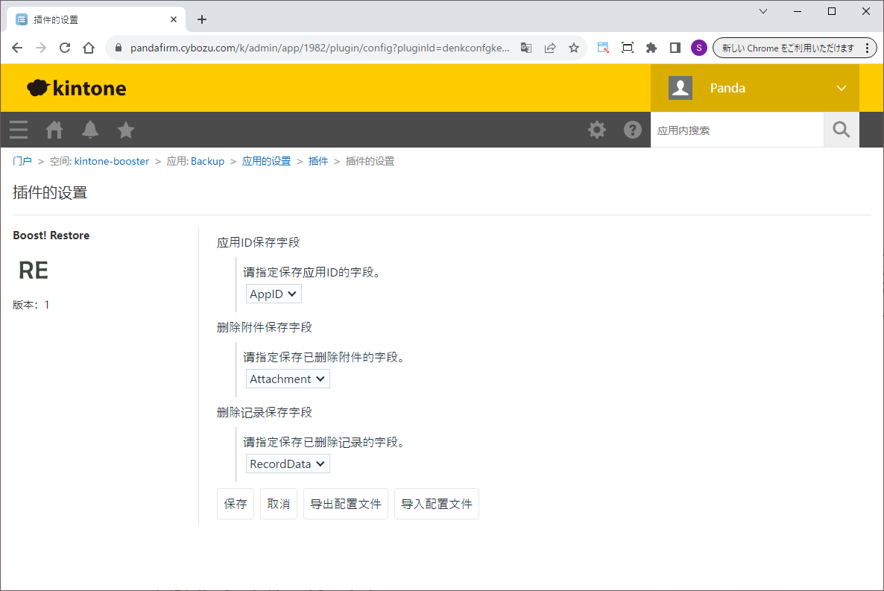Open Chrome extensions puzzle icon
This screenshot has height=591, width=884.
click(651, 48)
